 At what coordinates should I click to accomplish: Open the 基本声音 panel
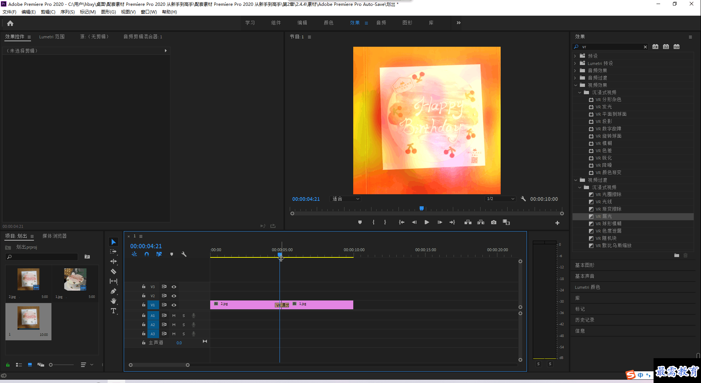pyautogui.click(x=585, y=276)
